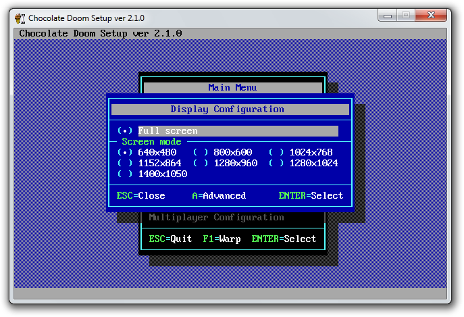This screenshot has height=317, width=464.
Task: Minimize the Chocolate Doom Setup window
Action: [388, 16]
